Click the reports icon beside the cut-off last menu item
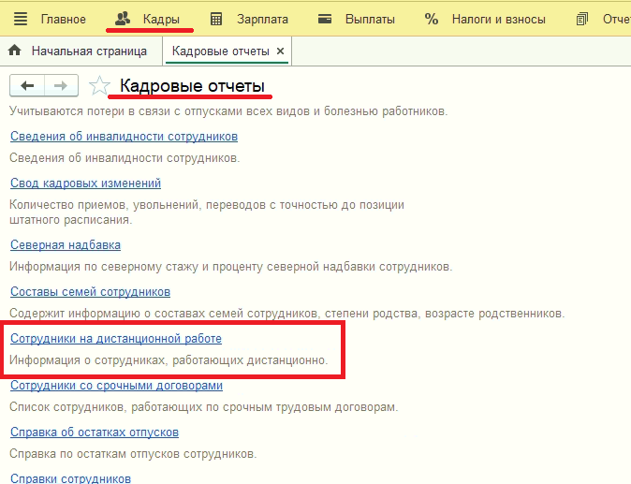The height and width of the screenshot is (484, 631). (x=582, y=19)
